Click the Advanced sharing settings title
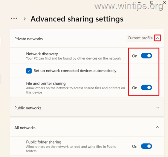 77,19
